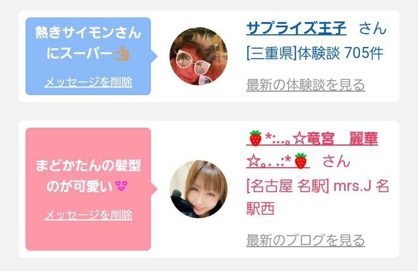Click strawberry icon beside さん
The width and height of the screenshot is (418, 271).
tap(301, 161)
